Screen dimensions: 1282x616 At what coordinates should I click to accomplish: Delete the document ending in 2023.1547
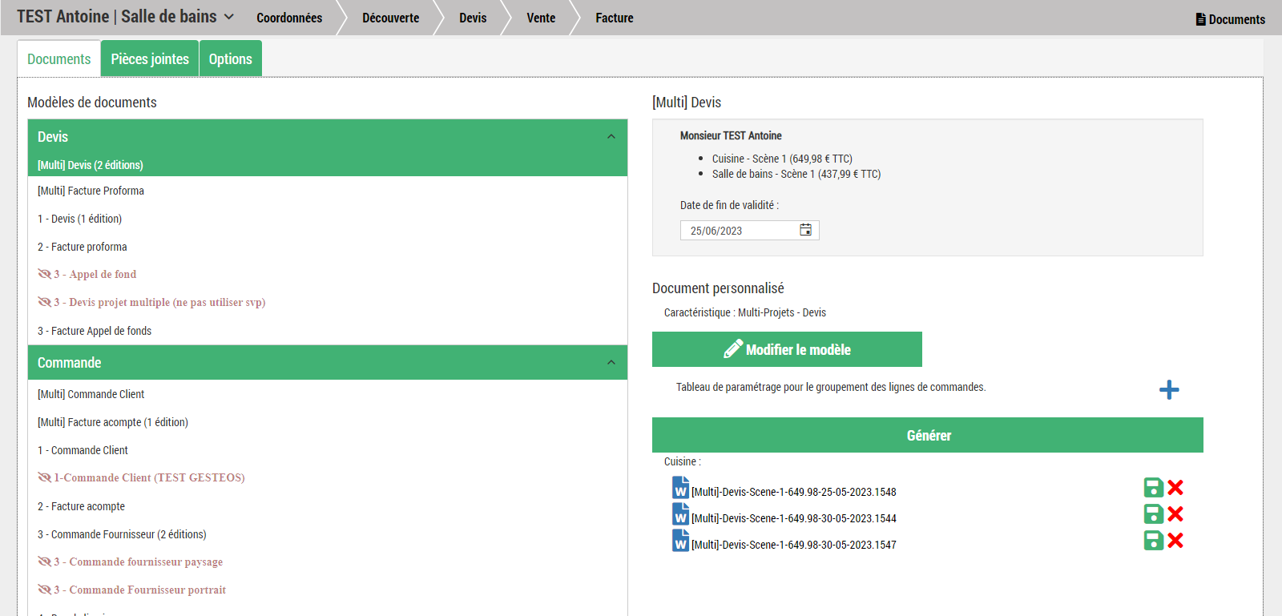point(1175,541)
